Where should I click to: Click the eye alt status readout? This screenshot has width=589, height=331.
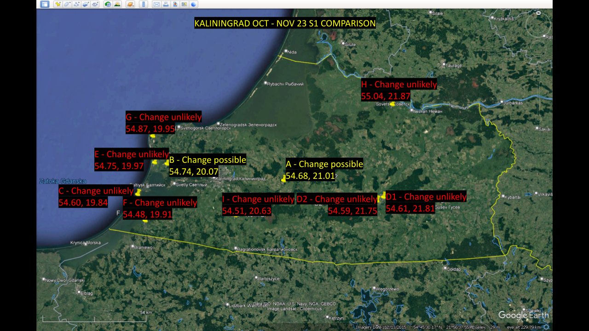click(524, 327)
